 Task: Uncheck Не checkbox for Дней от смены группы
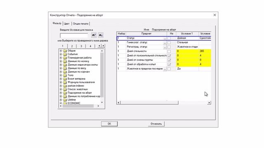tap(169, 60)
